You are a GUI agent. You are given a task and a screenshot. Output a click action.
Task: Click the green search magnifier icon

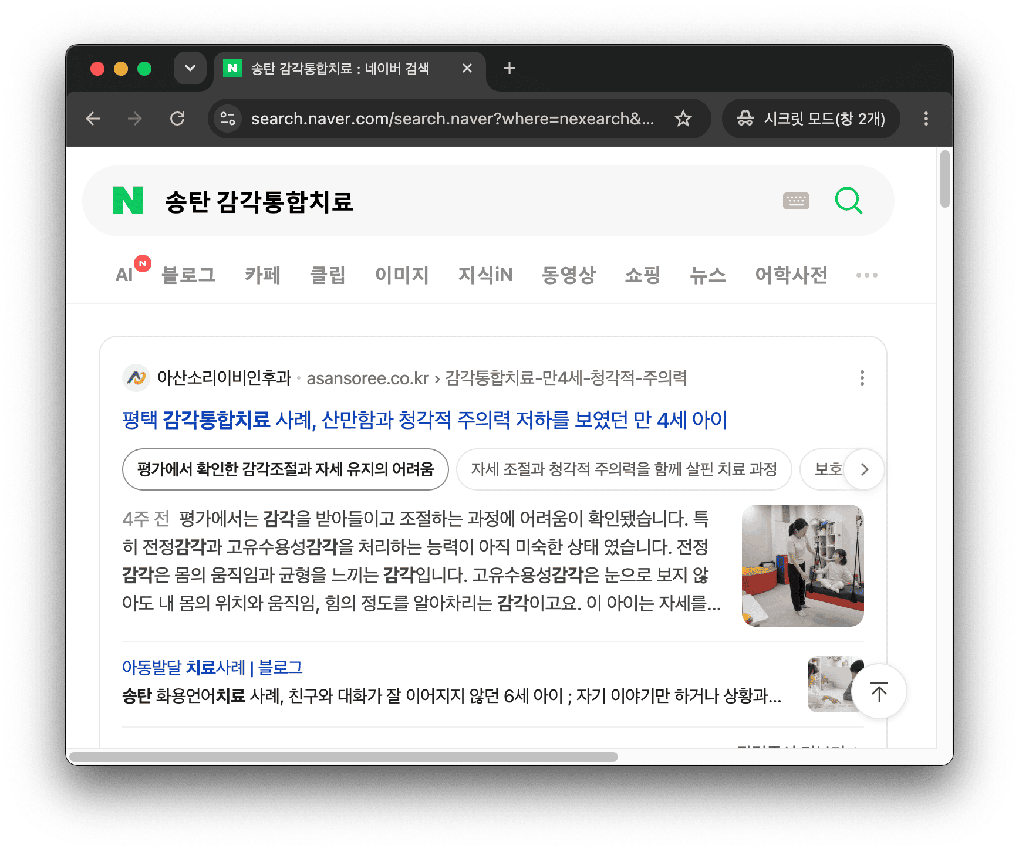pos(848,201)
